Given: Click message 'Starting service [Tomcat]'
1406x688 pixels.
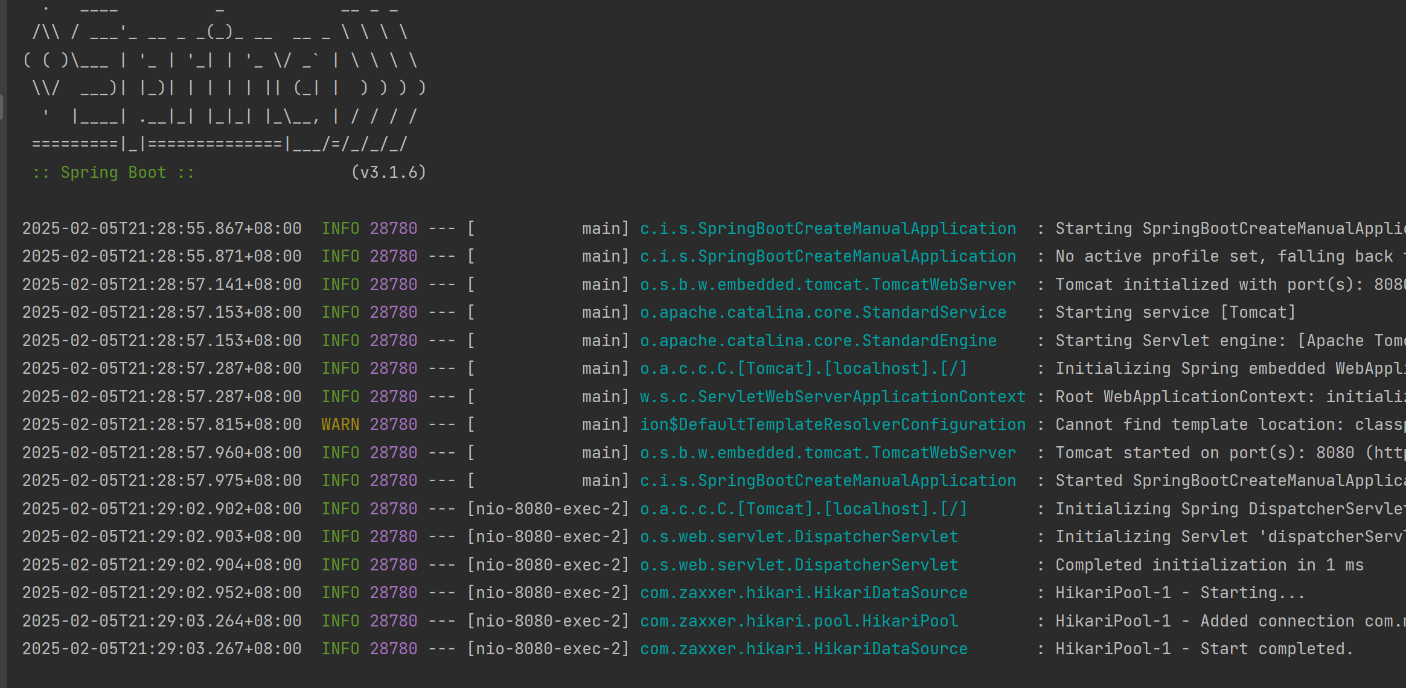Looking at the screenshot, I should pos(1175,312).
